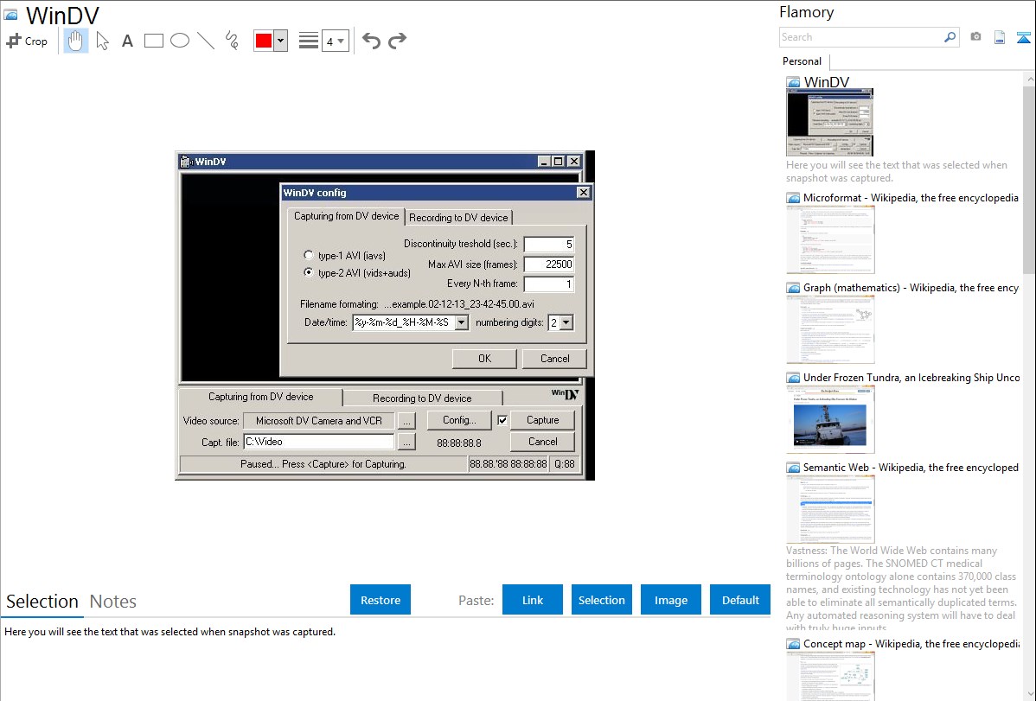Switch to the Notes tab
Image resolution: width=1036 pixels, height=701 pixels.
(113, 602)
